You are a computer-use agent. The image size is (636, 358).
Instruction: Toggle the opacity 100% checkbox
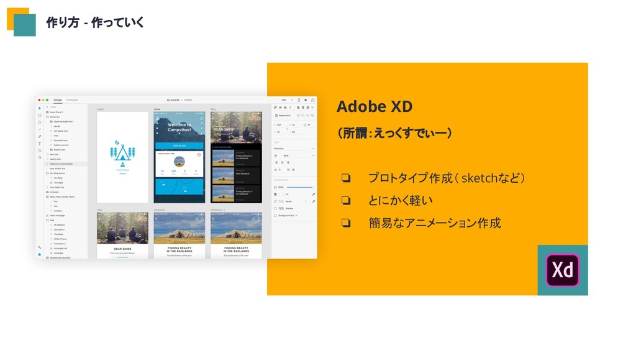275,187
